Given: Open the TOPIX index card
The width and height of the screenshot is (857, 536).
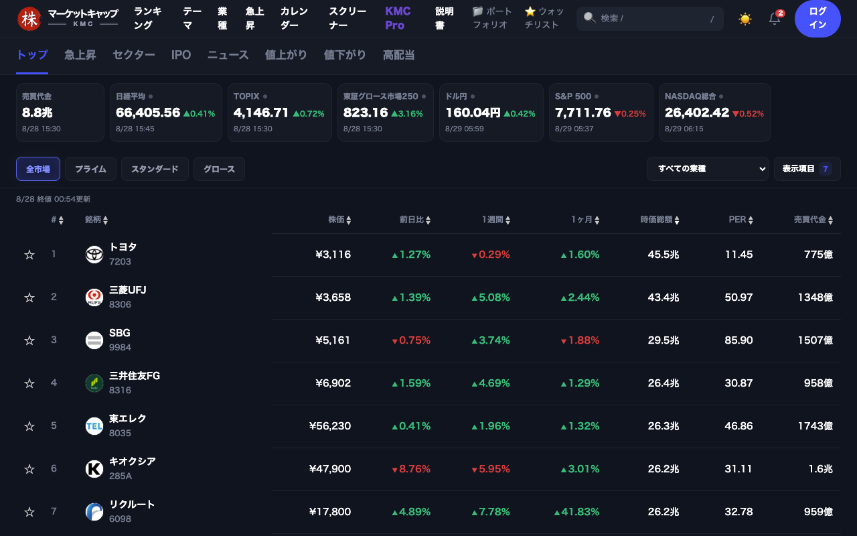Looking at the screenshot, I should pos(280,113).
